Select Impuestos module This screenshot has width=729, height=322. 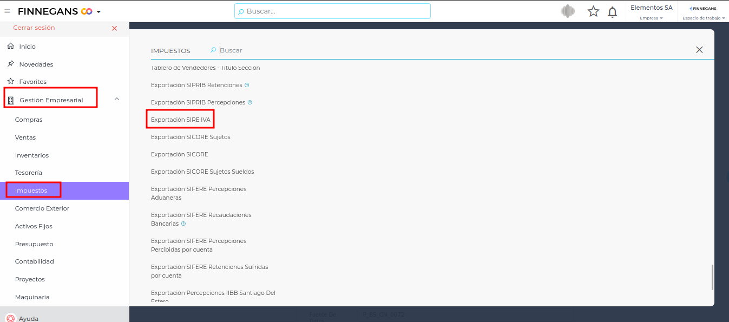click(x=64, y=190)
